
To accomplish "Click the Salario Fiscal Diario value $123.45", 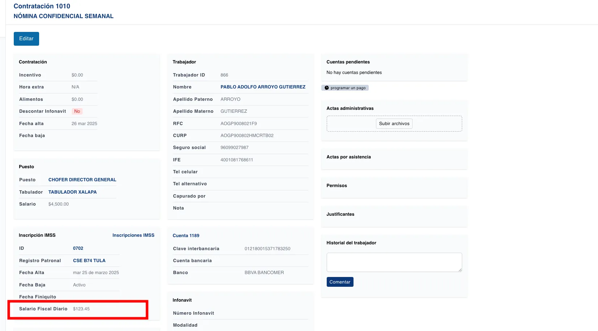I will pos(81,309).
